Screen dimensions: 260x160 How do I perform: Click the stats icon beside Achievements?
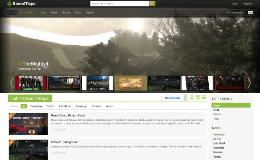(250, 12)
